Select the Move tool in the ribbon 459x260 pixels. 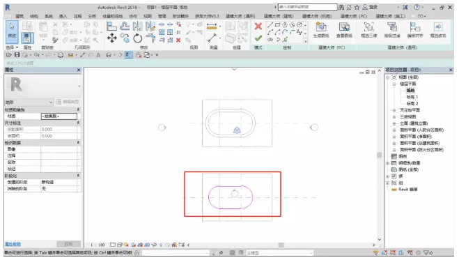pyautogui.click(x=112, y=38)
